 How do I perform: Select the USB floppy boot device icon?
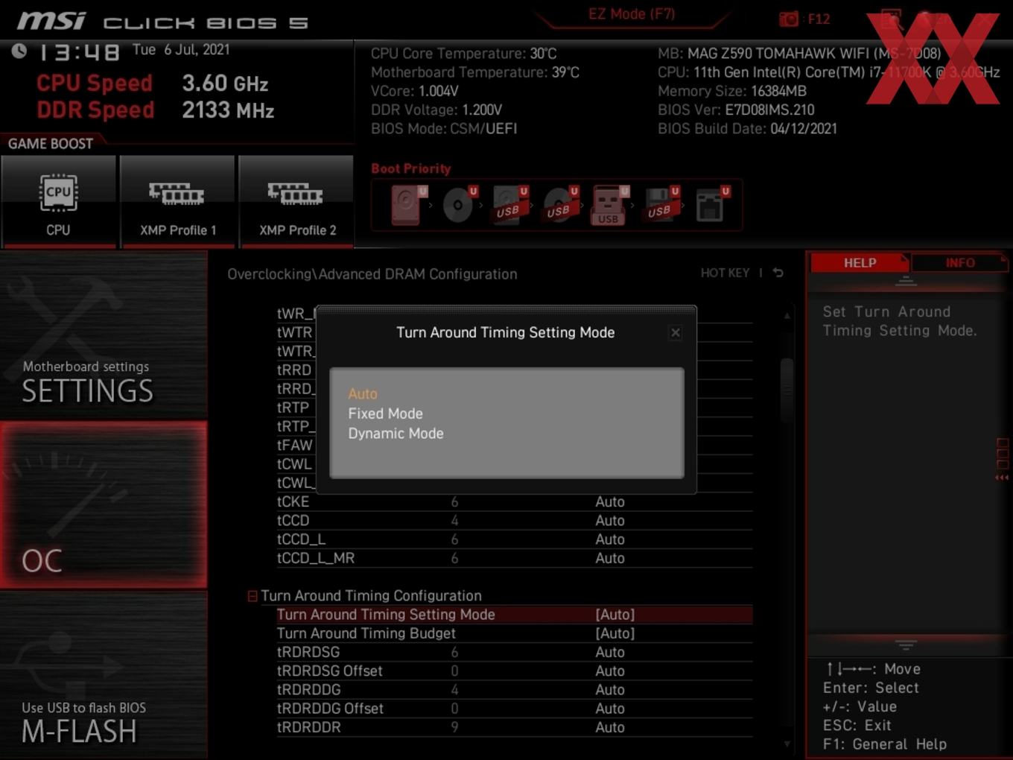(x=661, y=205)
